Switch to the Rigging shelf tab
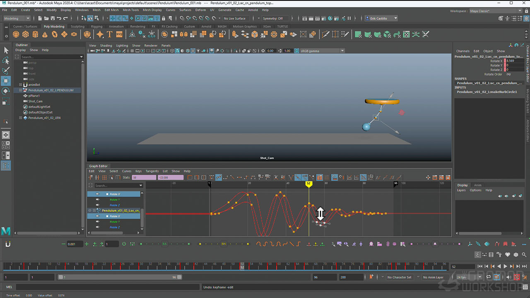 [x=96, y=26]
